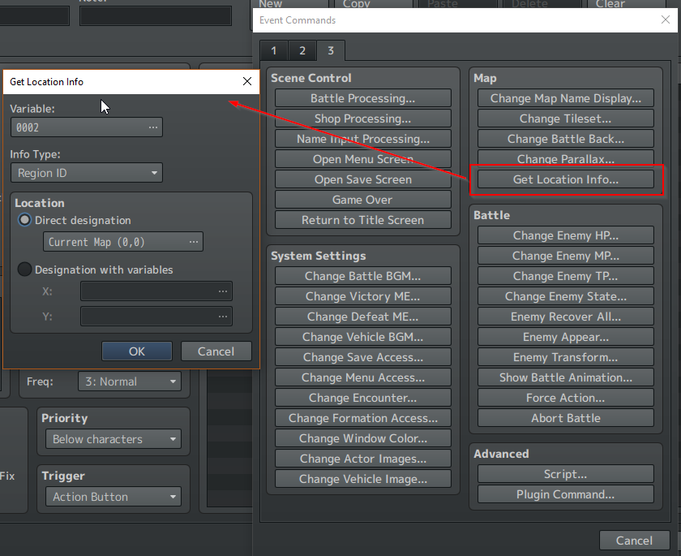Click Get Location Info command

pyautogui.click(x=566, y=179)
